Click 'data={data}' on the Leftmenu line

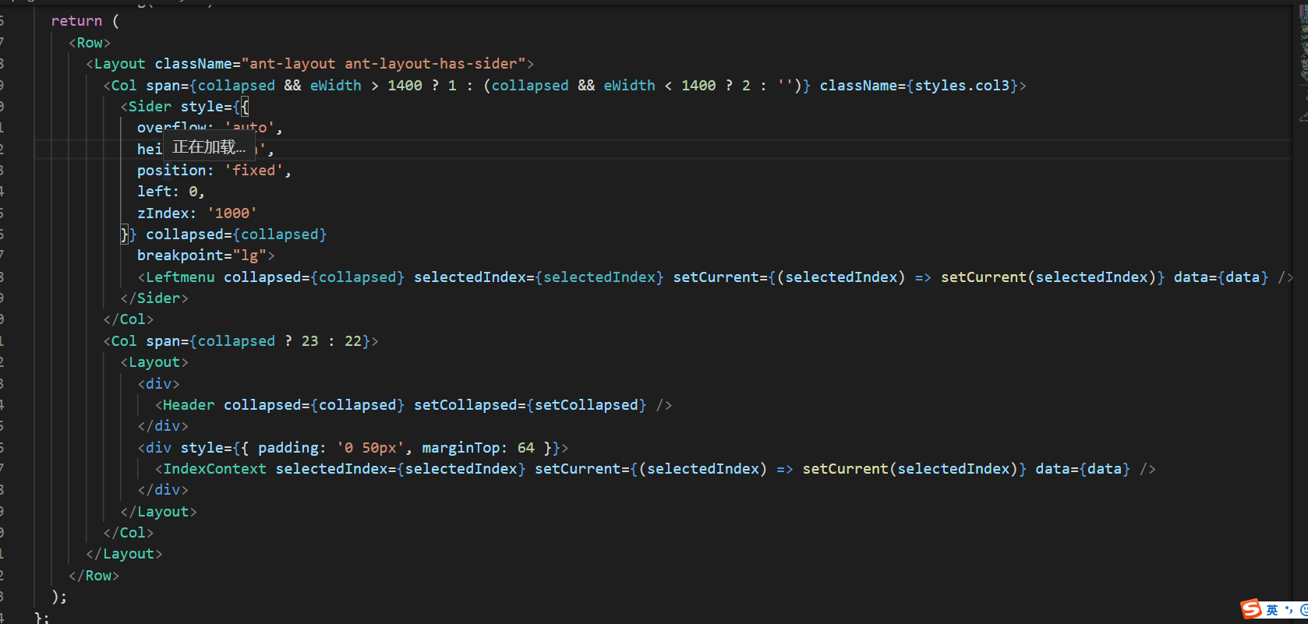(1221, 277)
